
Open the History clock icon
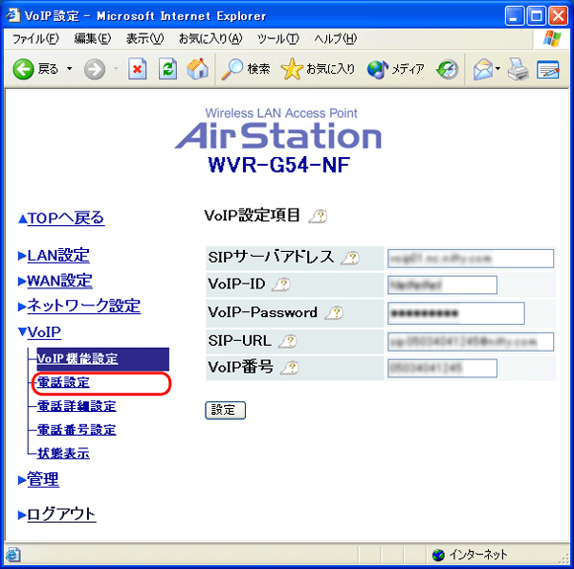447,69
